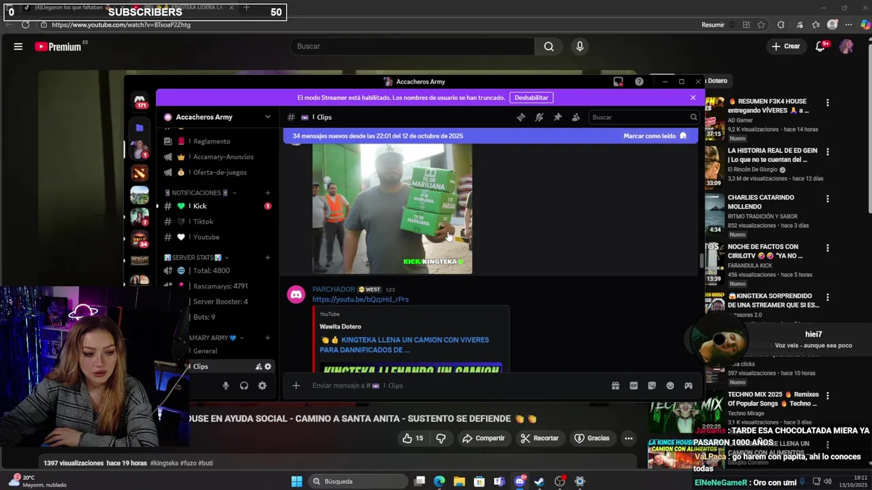This screenshot has width=872, height=490.
Task: Open YouTube account avatar menu
Action: [x=846, y=46]
